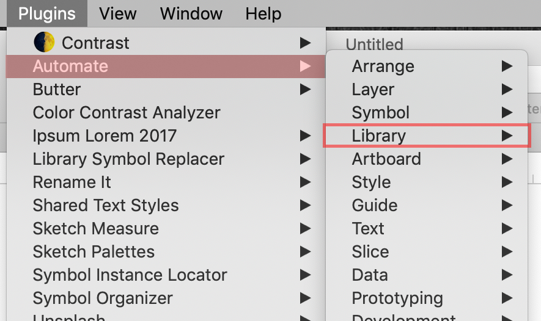541x321 pixels.
Task: Click the Untitled document title
Action: 374,44
